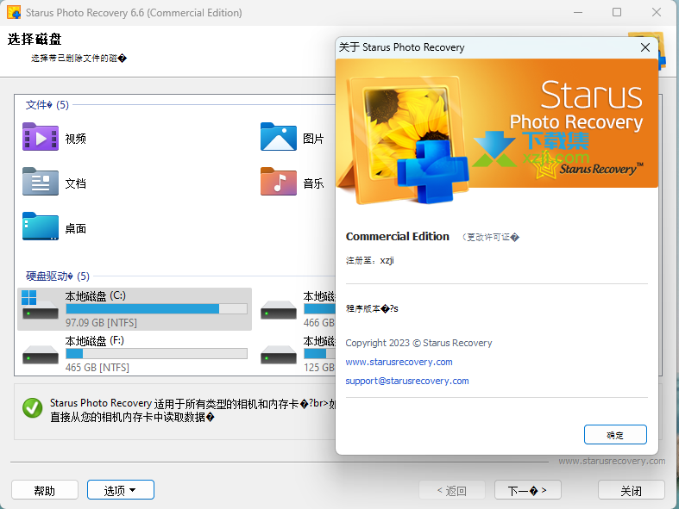Click the Starus app icon in title bar

coord(14,12)
